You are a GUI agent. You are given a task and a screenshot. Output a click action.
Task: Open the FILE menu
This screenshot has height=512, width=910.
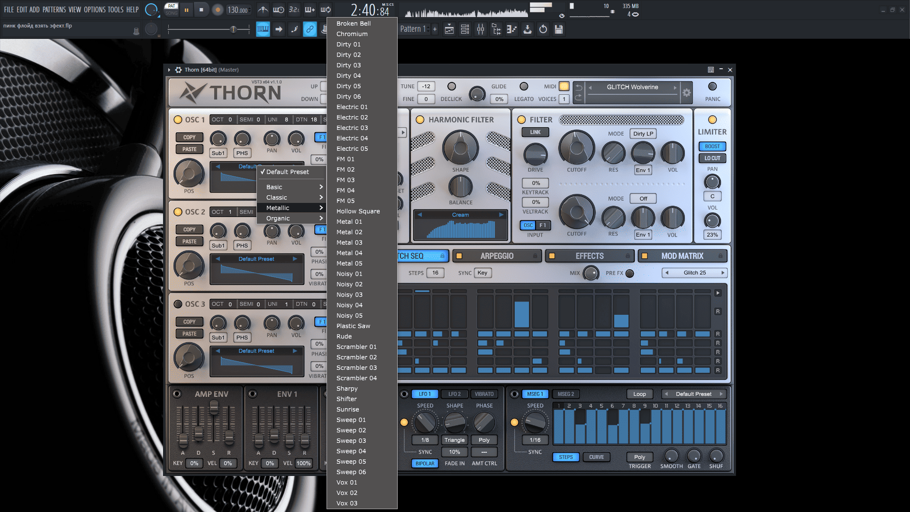[x=9, y=9]
